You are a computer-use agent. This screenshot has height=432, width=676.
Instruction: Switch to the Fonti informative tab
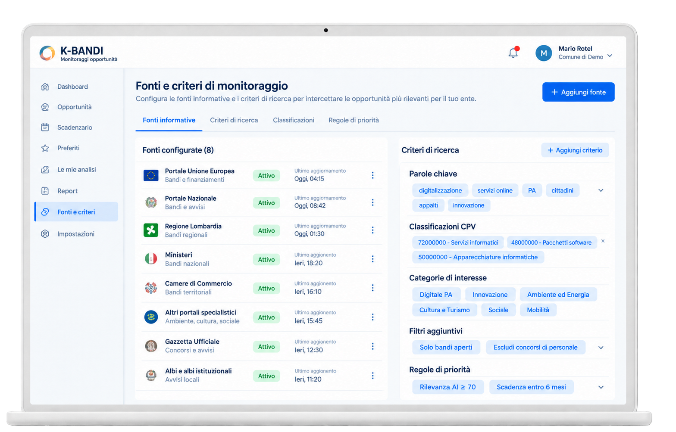click(169, 120)
